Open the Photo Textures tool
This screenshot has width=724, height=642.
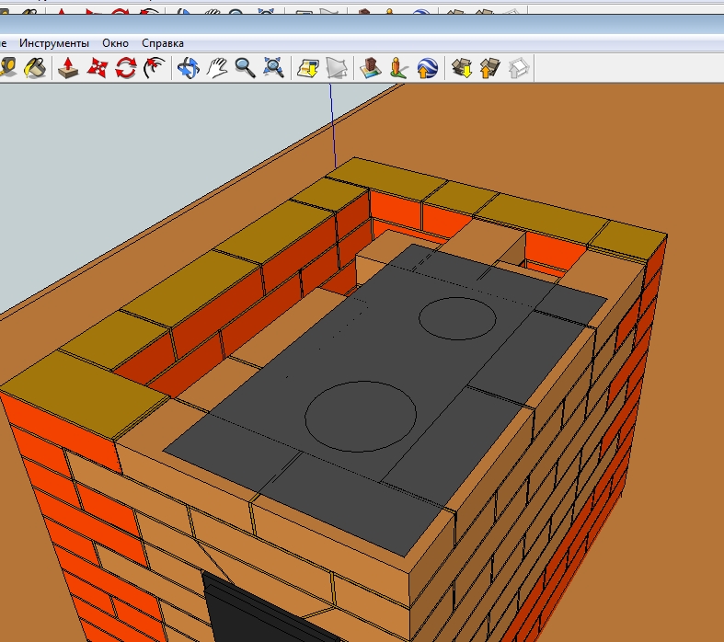pos(398,67)
